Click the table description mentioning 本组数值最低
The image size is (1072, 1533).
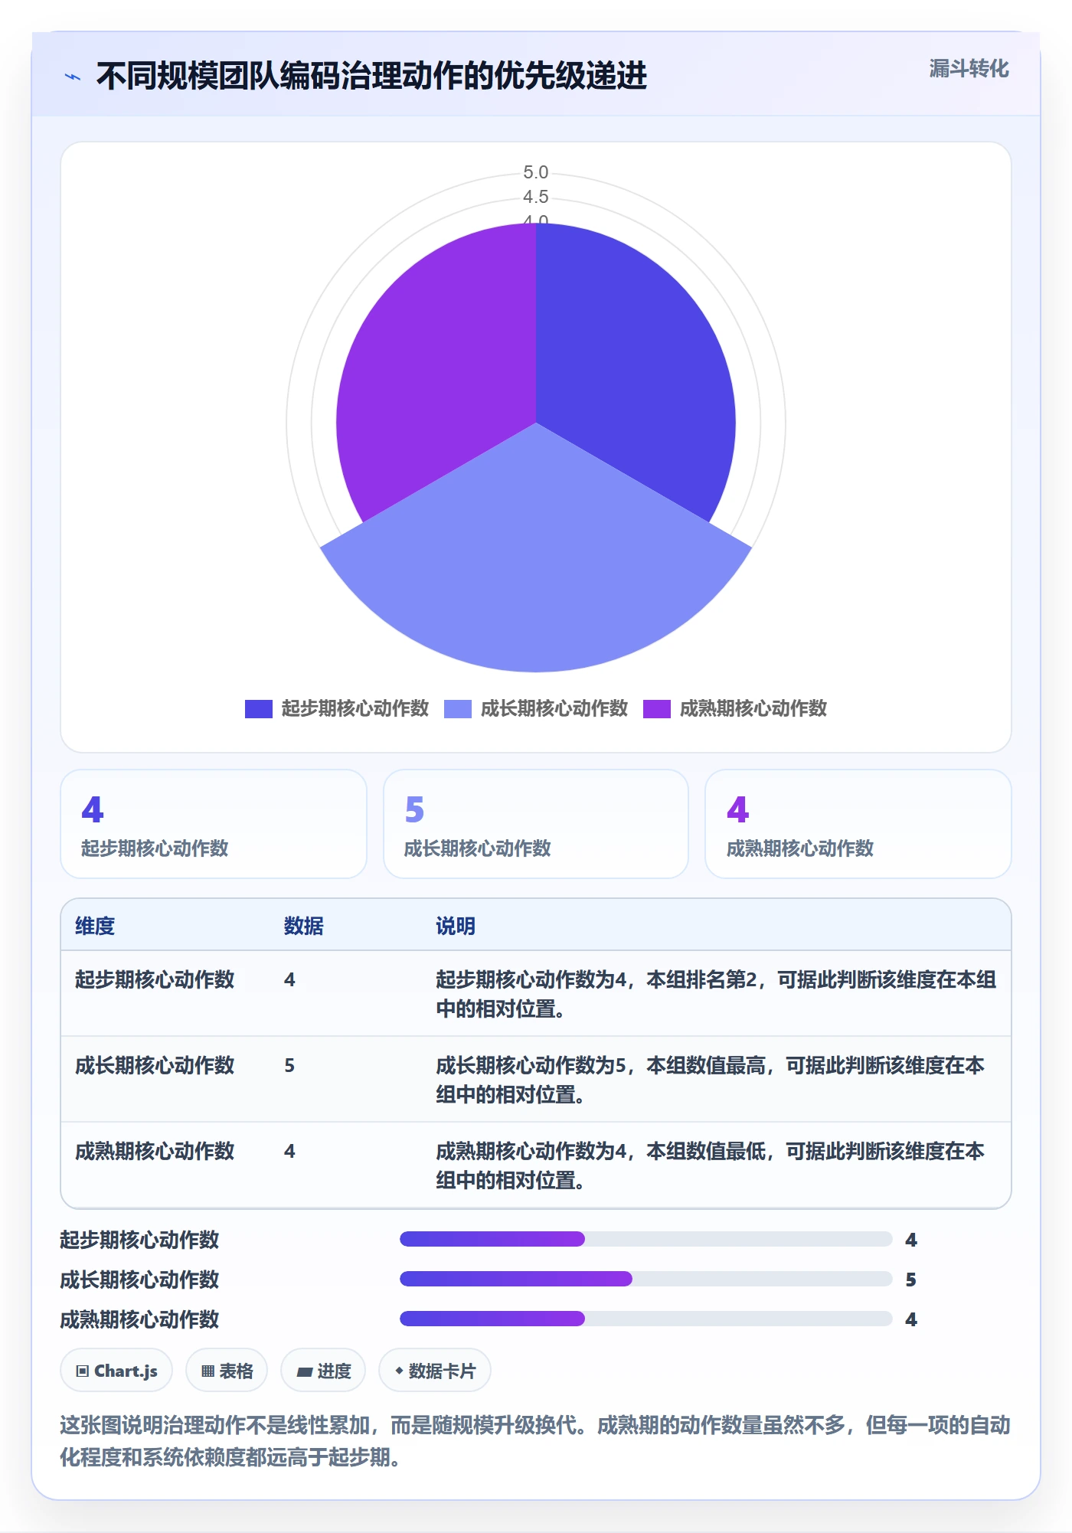click(711, 1165)
